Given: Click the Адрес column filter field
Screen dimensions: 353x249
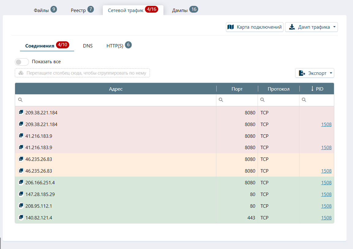Looking at the screenshot, I should point(118,100).
